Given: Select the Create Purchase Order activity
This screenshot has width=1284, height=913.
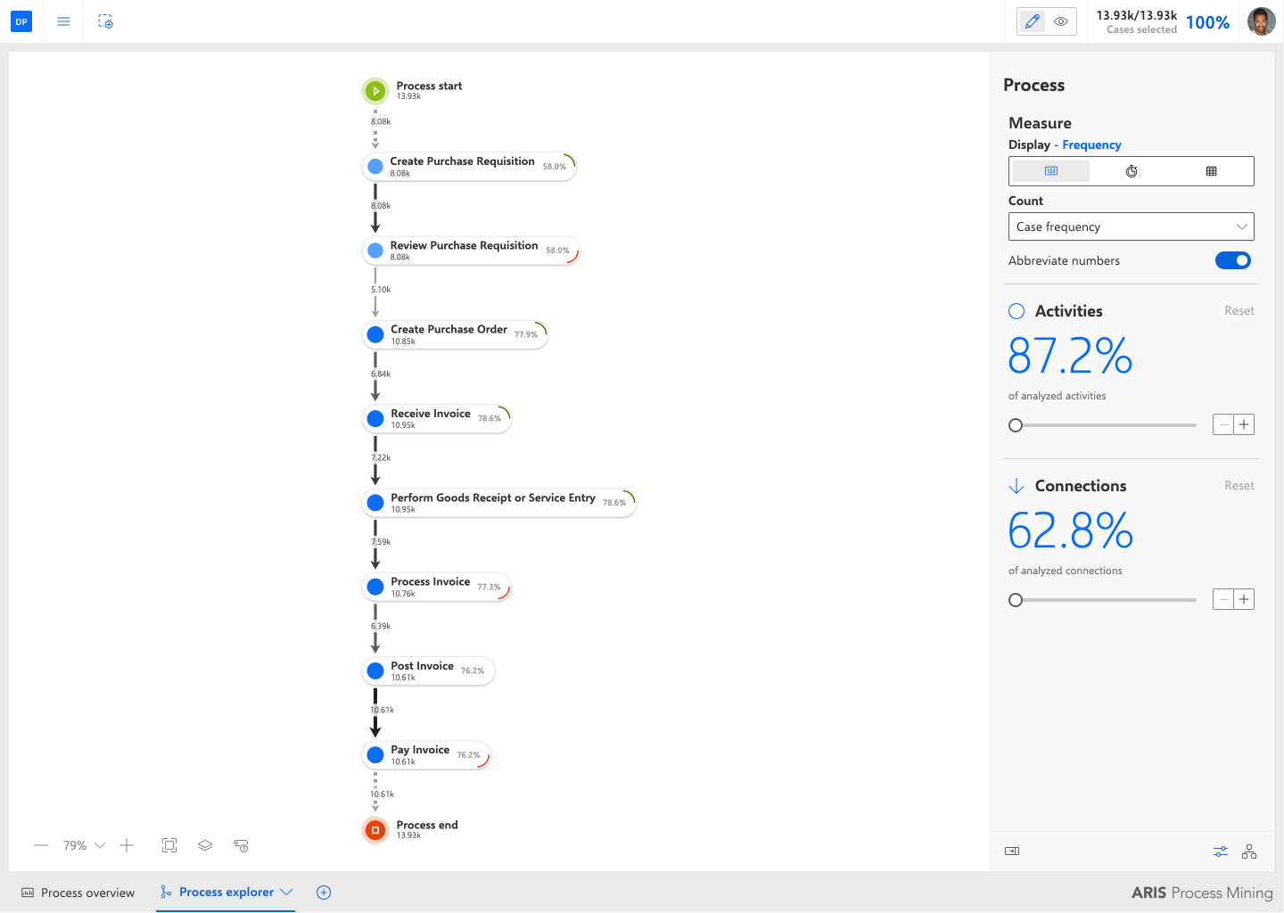Looking at the screenshot, I should [455, 334].
